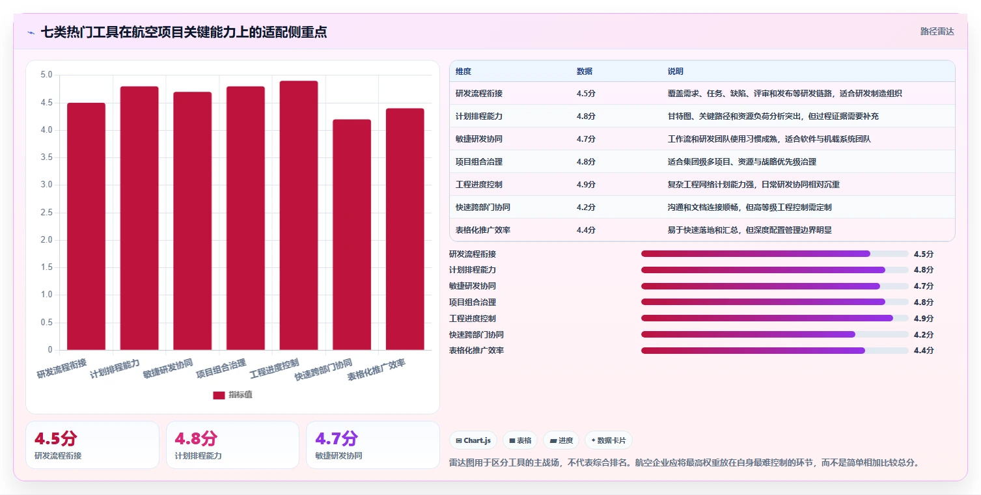The image size is (981, 495).
Task: Click the description starting with 易于快速落地和汇总
Action: (750, 230)
